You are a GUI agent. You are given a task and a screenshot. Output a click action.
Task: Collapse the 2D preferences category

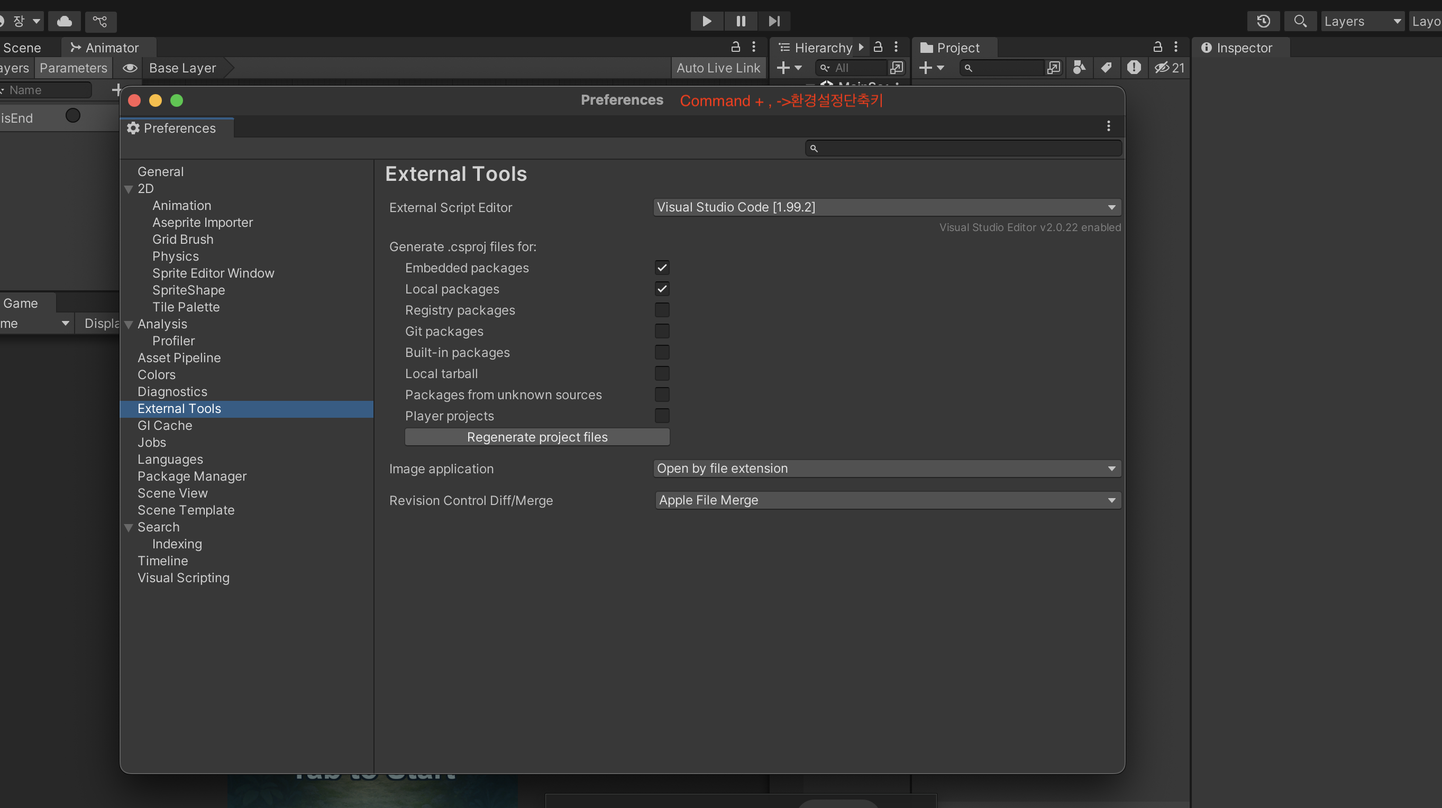point(128,189)
